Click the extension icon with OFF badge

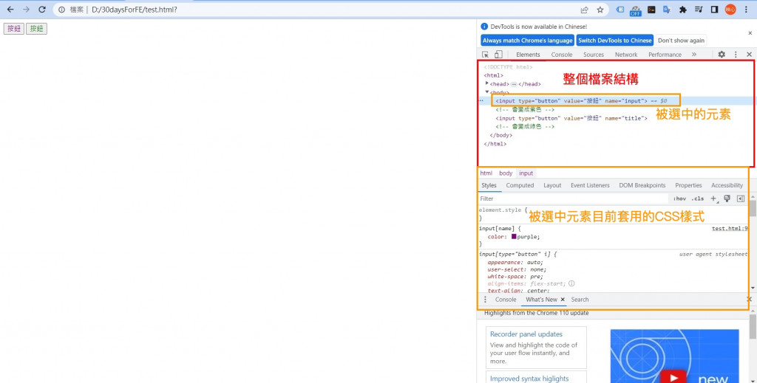point(635,10)
